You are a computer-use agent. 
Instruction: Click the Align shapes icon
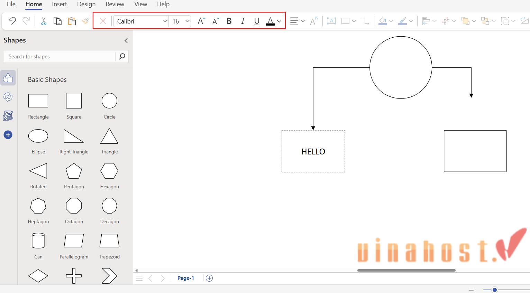pos(426,21)
